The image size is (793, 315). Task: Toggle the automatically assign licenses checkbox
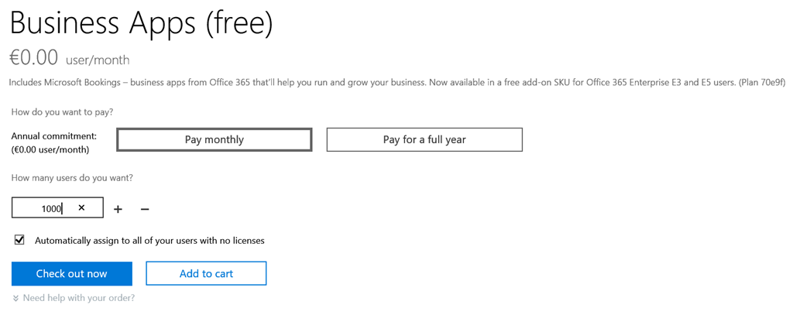pyautogui.click(x=19, y=240)
